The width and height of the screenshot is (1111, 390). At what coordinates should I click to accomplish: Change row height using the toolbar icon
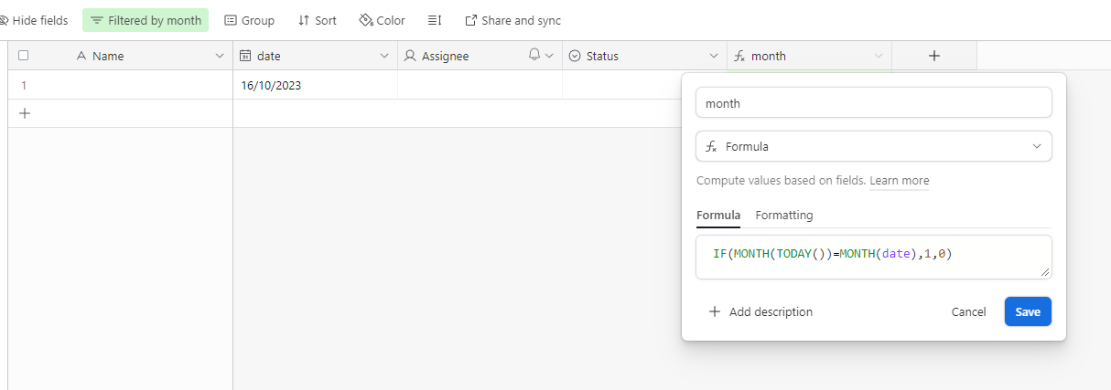click(x=435, y=20)
